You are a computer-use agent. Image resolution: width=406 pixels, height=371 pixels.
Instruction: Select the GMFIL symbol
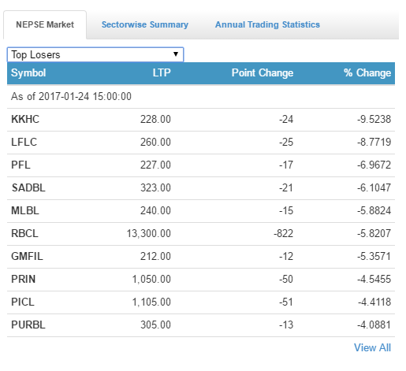[x=27, y=256]
